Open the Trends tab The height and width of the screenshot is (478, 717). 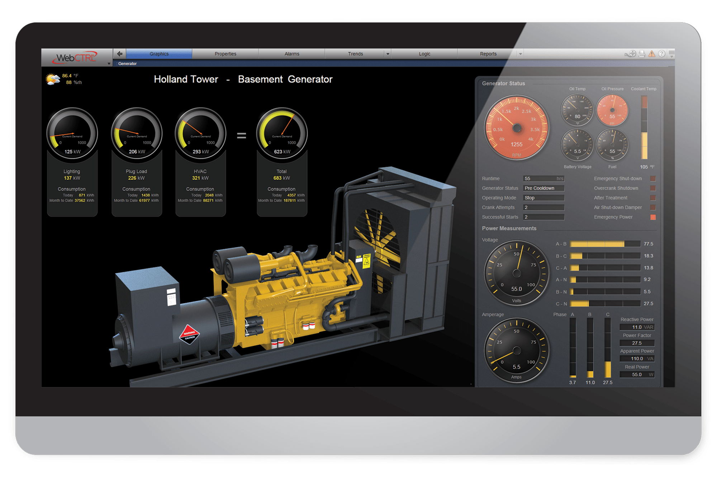(355, 54)
